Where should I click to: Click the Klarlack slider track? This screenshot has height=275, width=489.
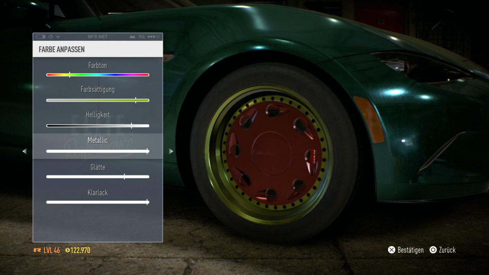point(98,202)
